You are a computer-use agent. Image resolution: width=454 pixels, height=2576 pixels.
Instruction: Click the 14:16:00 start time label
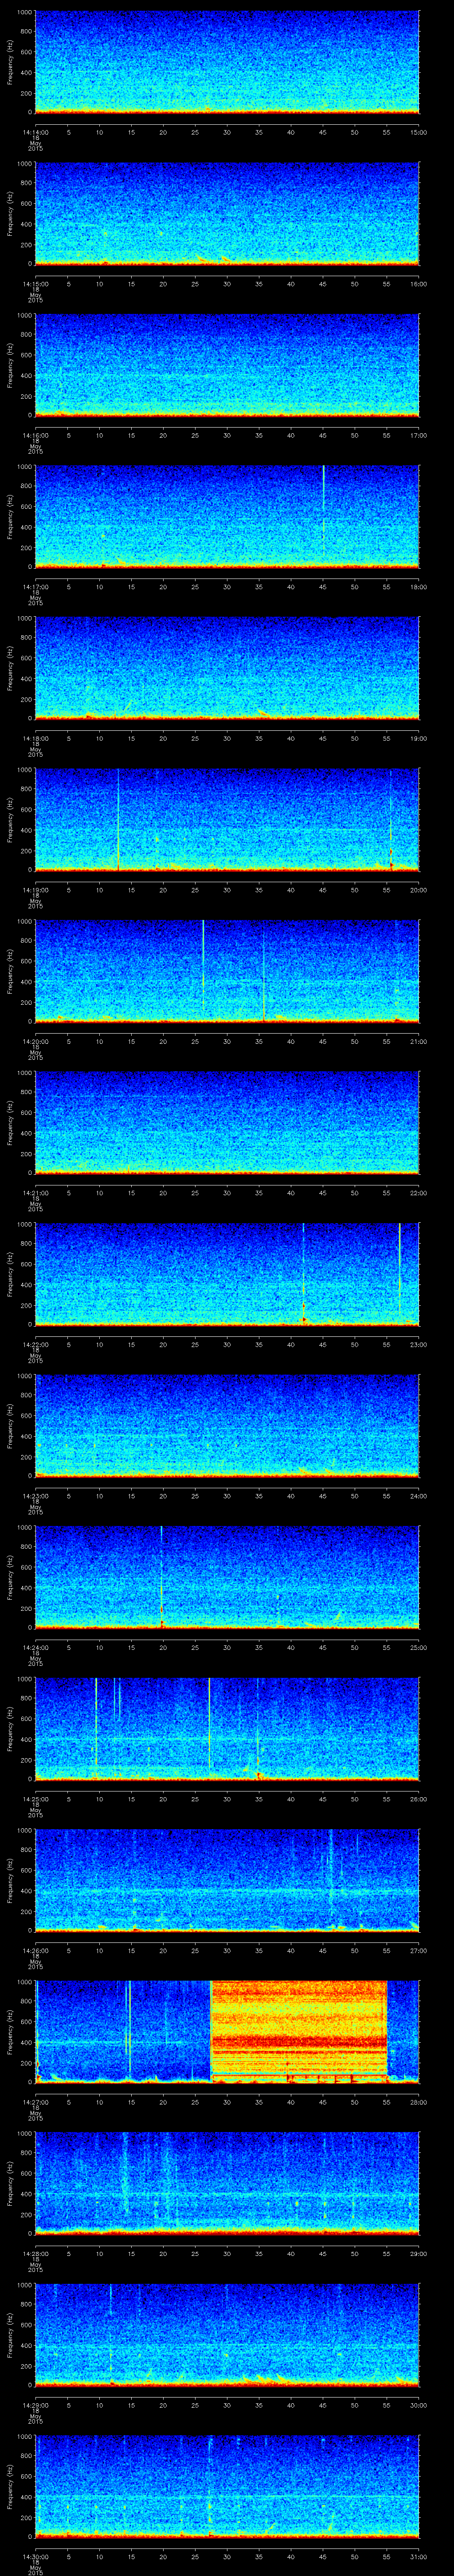click(x=35, y=435)
